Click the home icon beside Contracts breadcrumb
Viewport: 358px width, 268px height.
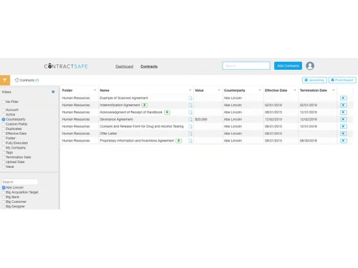16,80
